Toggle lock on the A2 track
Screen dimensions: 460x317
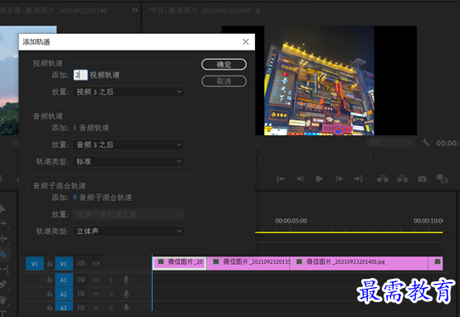tap(50, 294)
